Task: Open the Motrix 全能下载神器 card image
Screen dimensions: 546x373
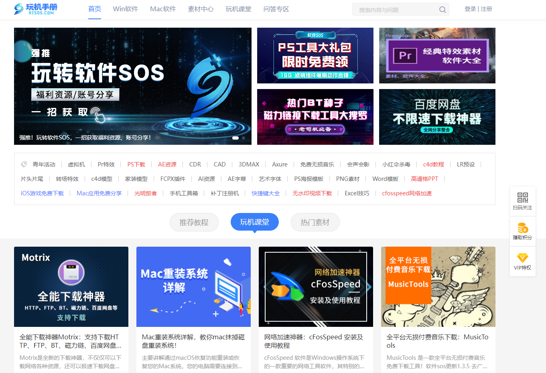Action: [71, 287]
